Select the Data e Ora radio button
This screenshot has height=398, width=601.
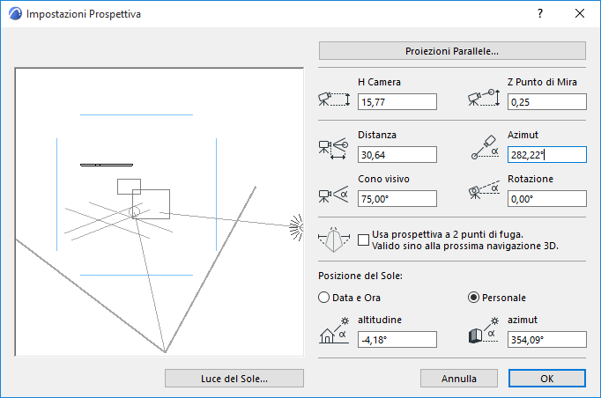(x=323, y=298)
